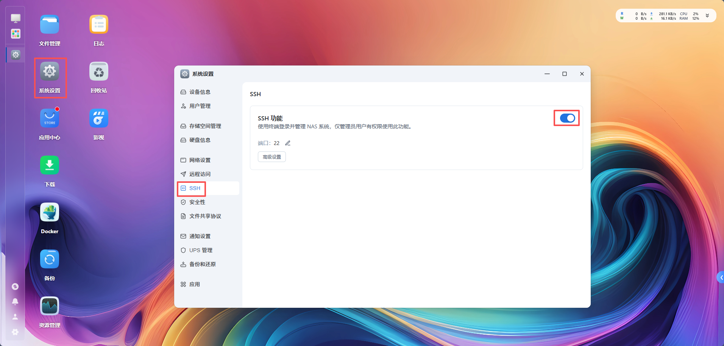Viewport: 724px width, 346px height.
Task: Click the pencil icon to edit port
Action: 288,143
